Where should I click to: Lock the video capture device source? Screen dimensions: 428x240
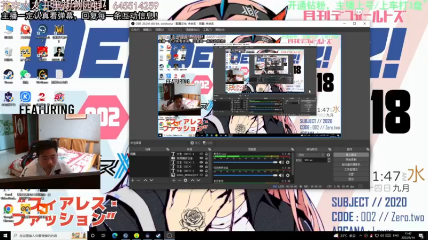point(207,158)
